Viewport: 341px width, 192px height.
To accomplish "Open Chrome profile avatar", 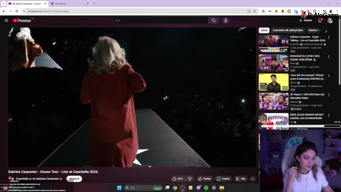I will coord(331,11).
